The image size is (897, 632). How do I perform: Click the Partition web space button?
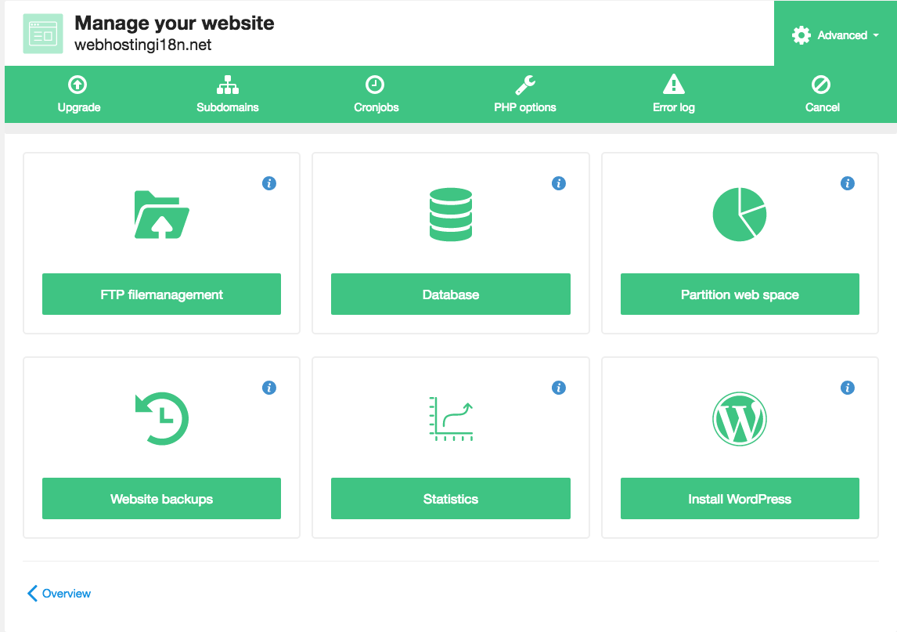[x=740, y=294]
